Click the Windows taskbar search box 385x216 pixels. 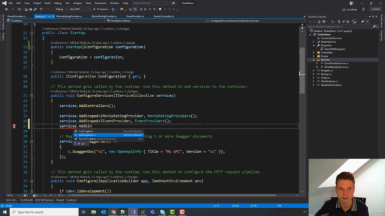tap(44, 212)
